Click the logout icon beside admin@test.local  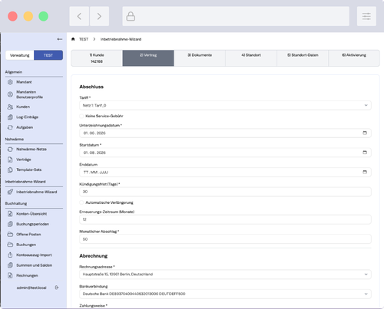coord(57,288)
